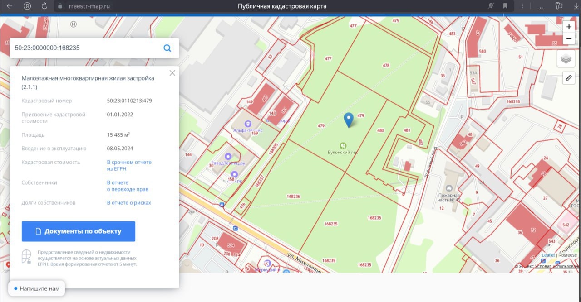Open the Напишите нам chat widget

pyautogui.click(x=37, y=288)
